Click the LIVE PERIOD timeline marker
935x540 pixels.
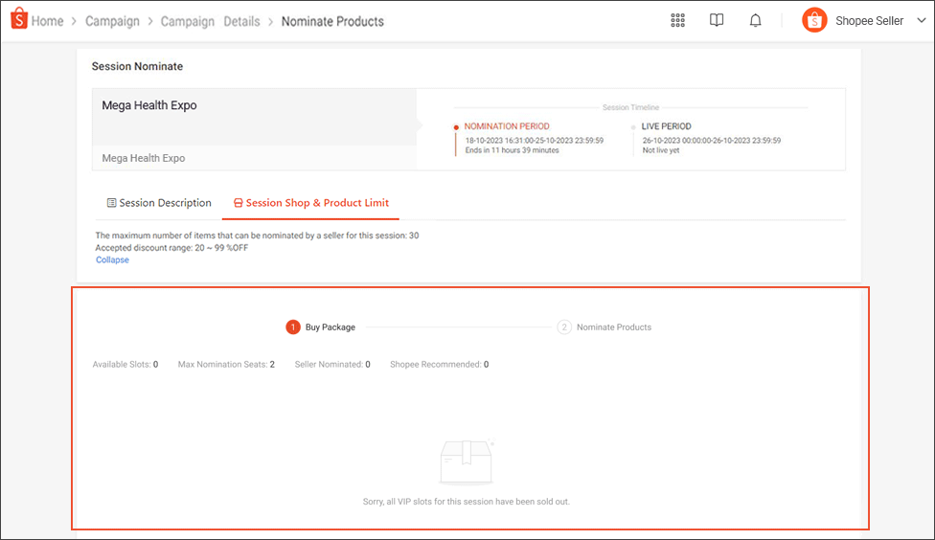(633, 127)
